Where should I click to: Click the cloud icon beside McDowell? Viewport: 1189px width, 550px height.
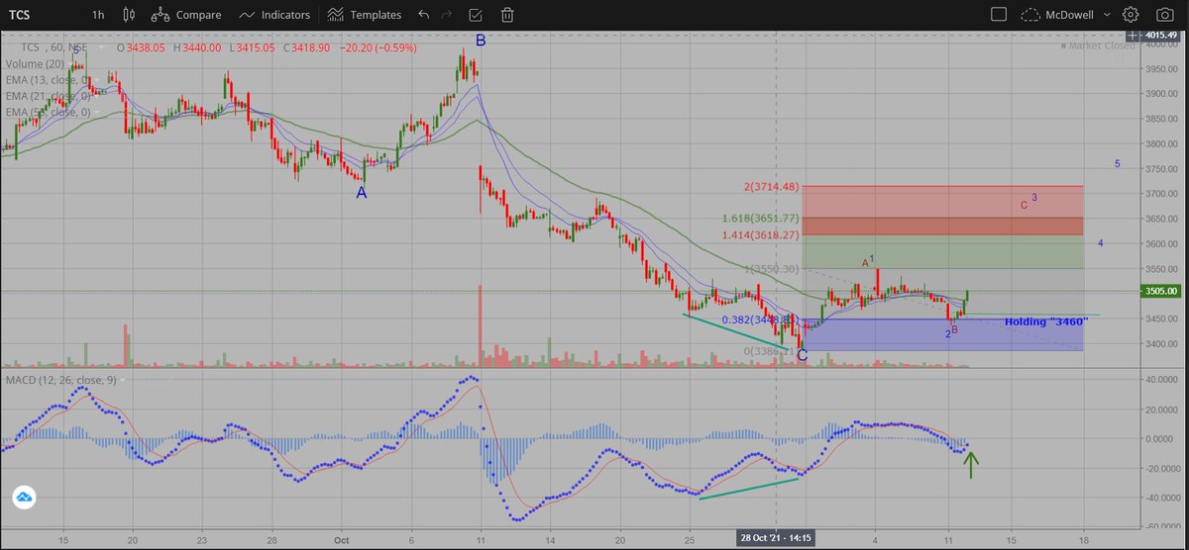(x=1030, y=15)
